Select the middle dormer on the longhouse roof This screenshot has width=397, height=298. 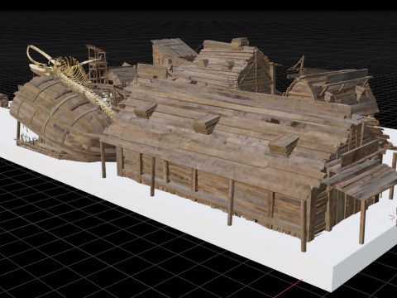click(206, 124)
